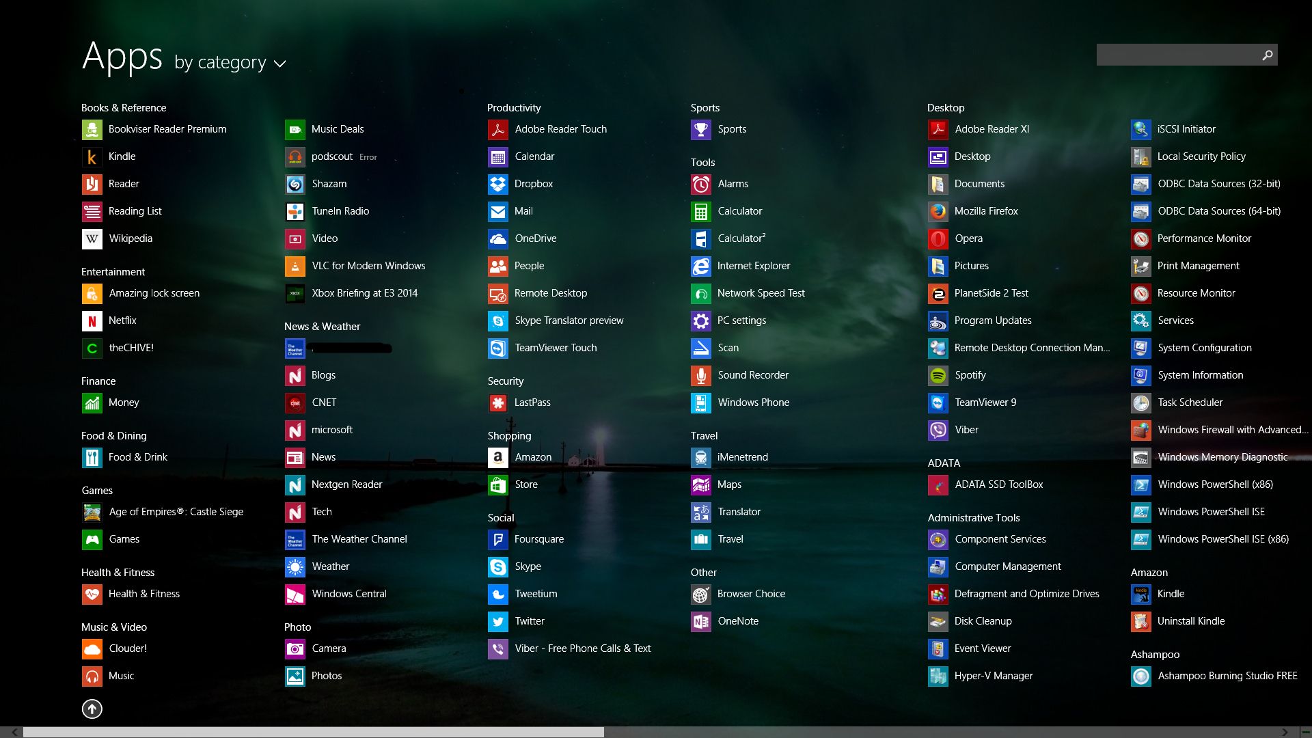Launch the Task Scheduler icon
The height and width of the screenshot is (738, 1312).
(x=1140, y=403)
